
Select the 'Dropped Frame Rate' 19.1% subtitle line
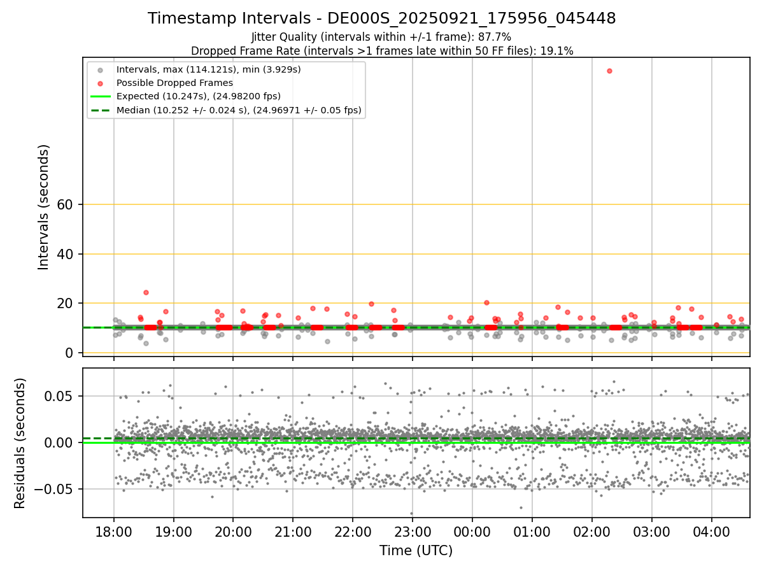(x=382, y=51)
